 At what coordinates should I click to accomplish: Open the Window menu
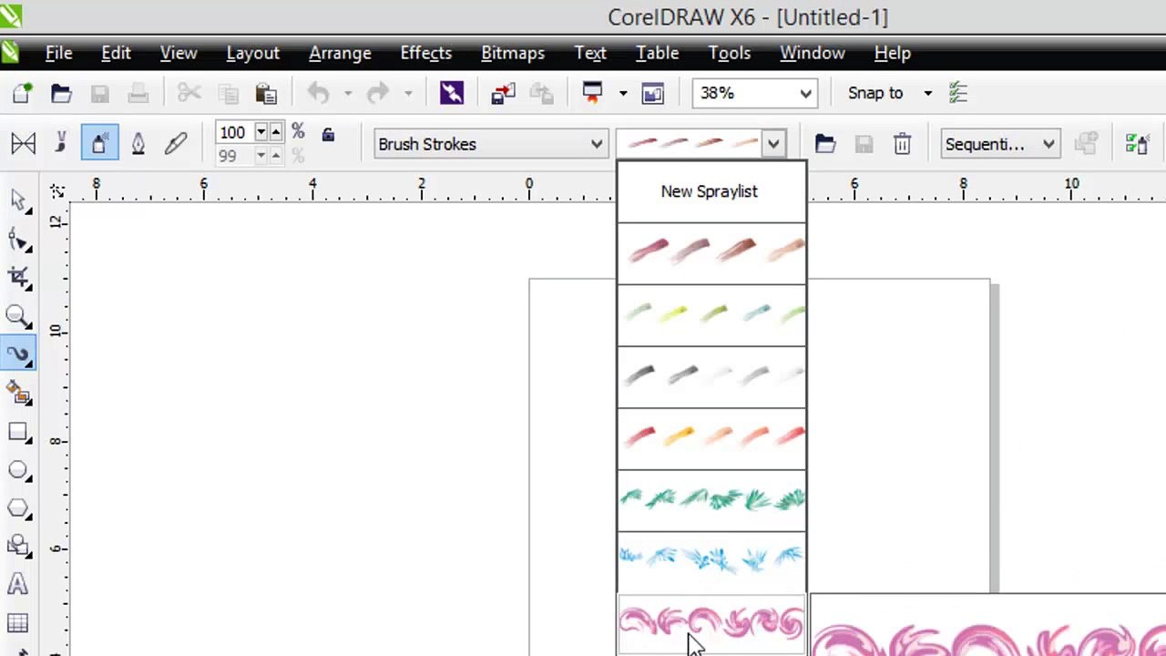pos(813,53)
